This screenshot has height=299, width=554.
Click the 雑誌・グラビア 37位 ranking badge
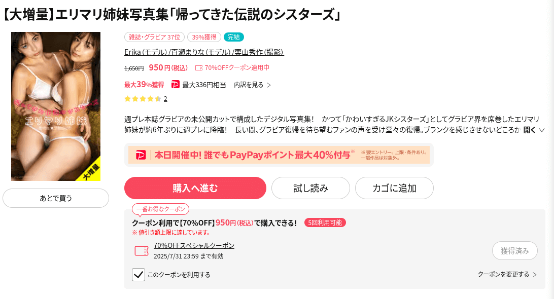click(154, 37)
